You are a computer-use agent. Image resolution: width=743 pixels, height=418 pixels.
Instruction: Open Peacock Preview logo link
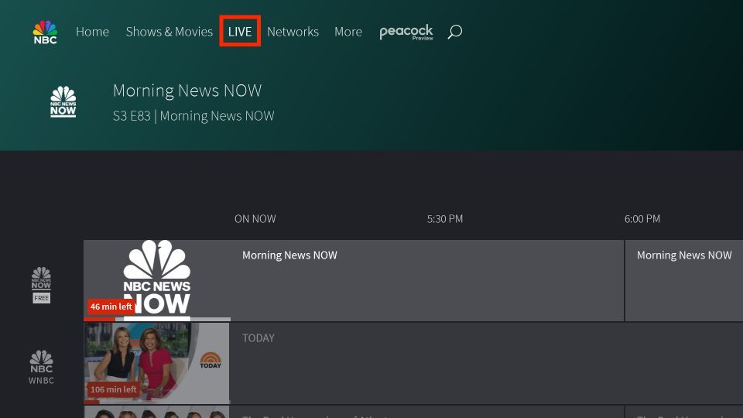click(x=406, y=33)
